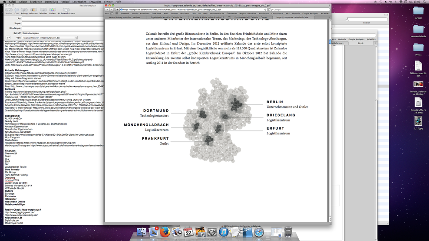Open Trash in the Dock

click(x=288, y=232)
